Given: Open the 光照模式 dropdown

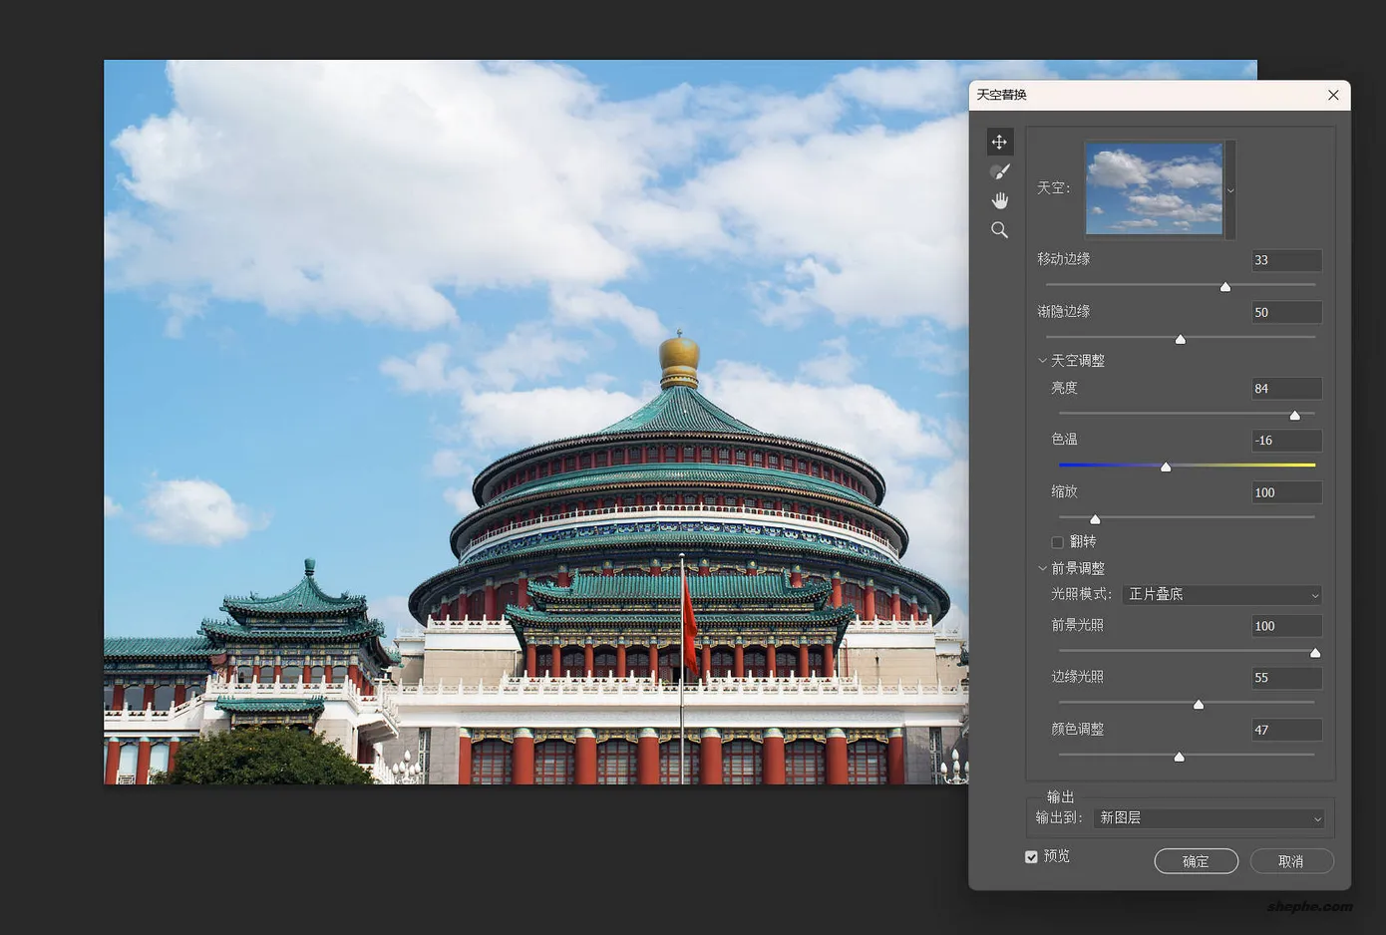Looking at the screenshot, I should click(x=1222, y=594).
